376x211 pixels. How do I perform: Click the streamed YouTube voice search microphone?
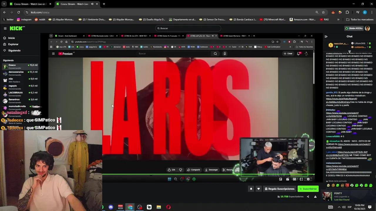[x=225, y=54]
